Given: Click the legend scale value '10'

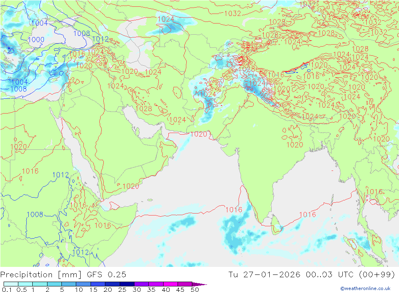Looking at the screenshot, I should click(79, 290).
